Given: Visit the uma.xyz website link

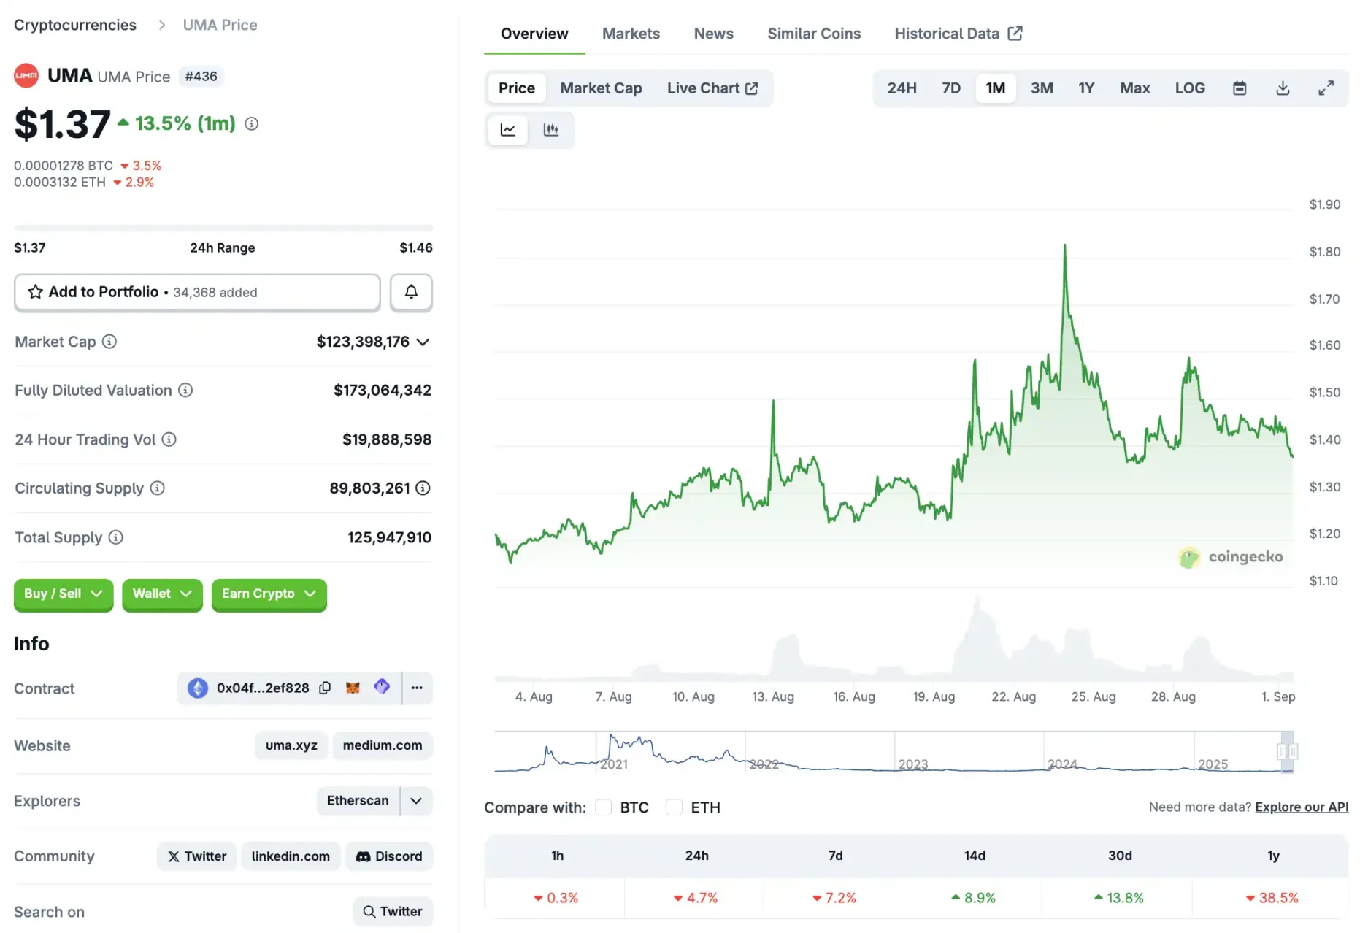Looking at the screenshot, I should [x=291, y=745].
